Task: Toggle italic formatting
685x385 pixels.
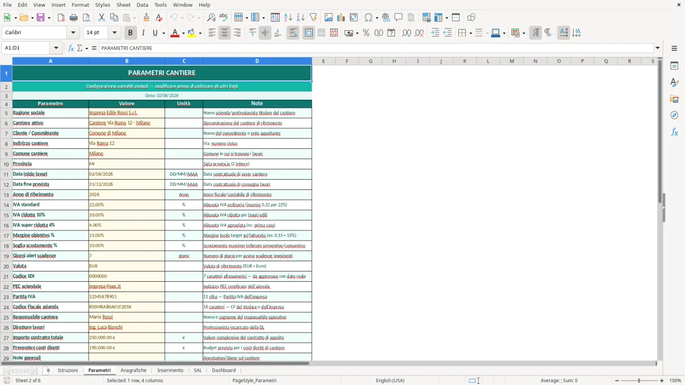Action: [143, 33]
